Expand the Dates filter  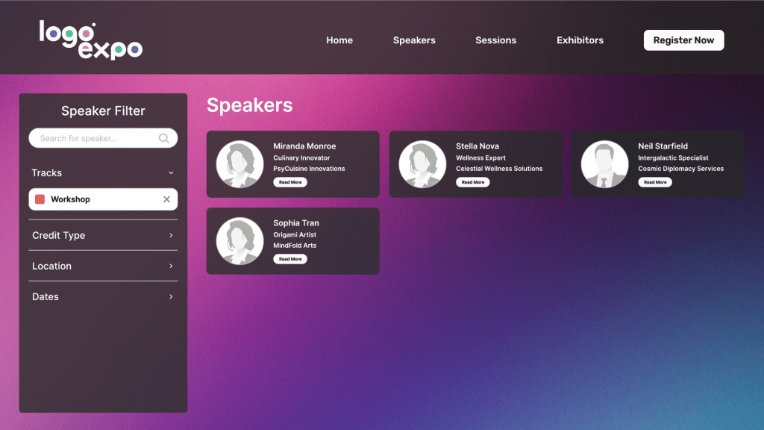[171, 296]
